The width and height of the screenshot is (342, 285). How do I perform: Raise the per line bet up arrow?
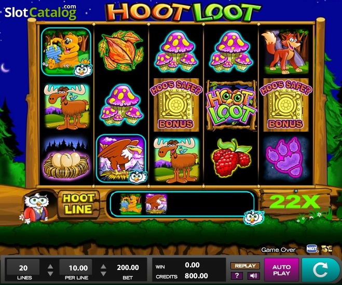[x=103, y=266]
